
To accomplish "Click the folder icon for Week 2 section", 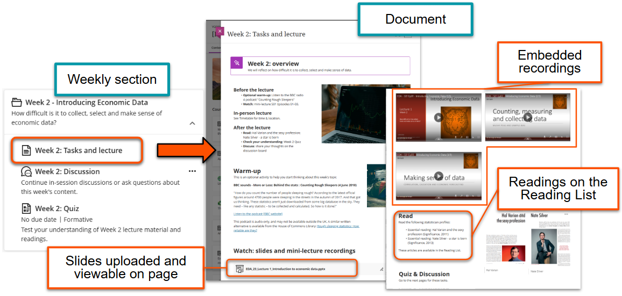I will (x=17, y=103).
